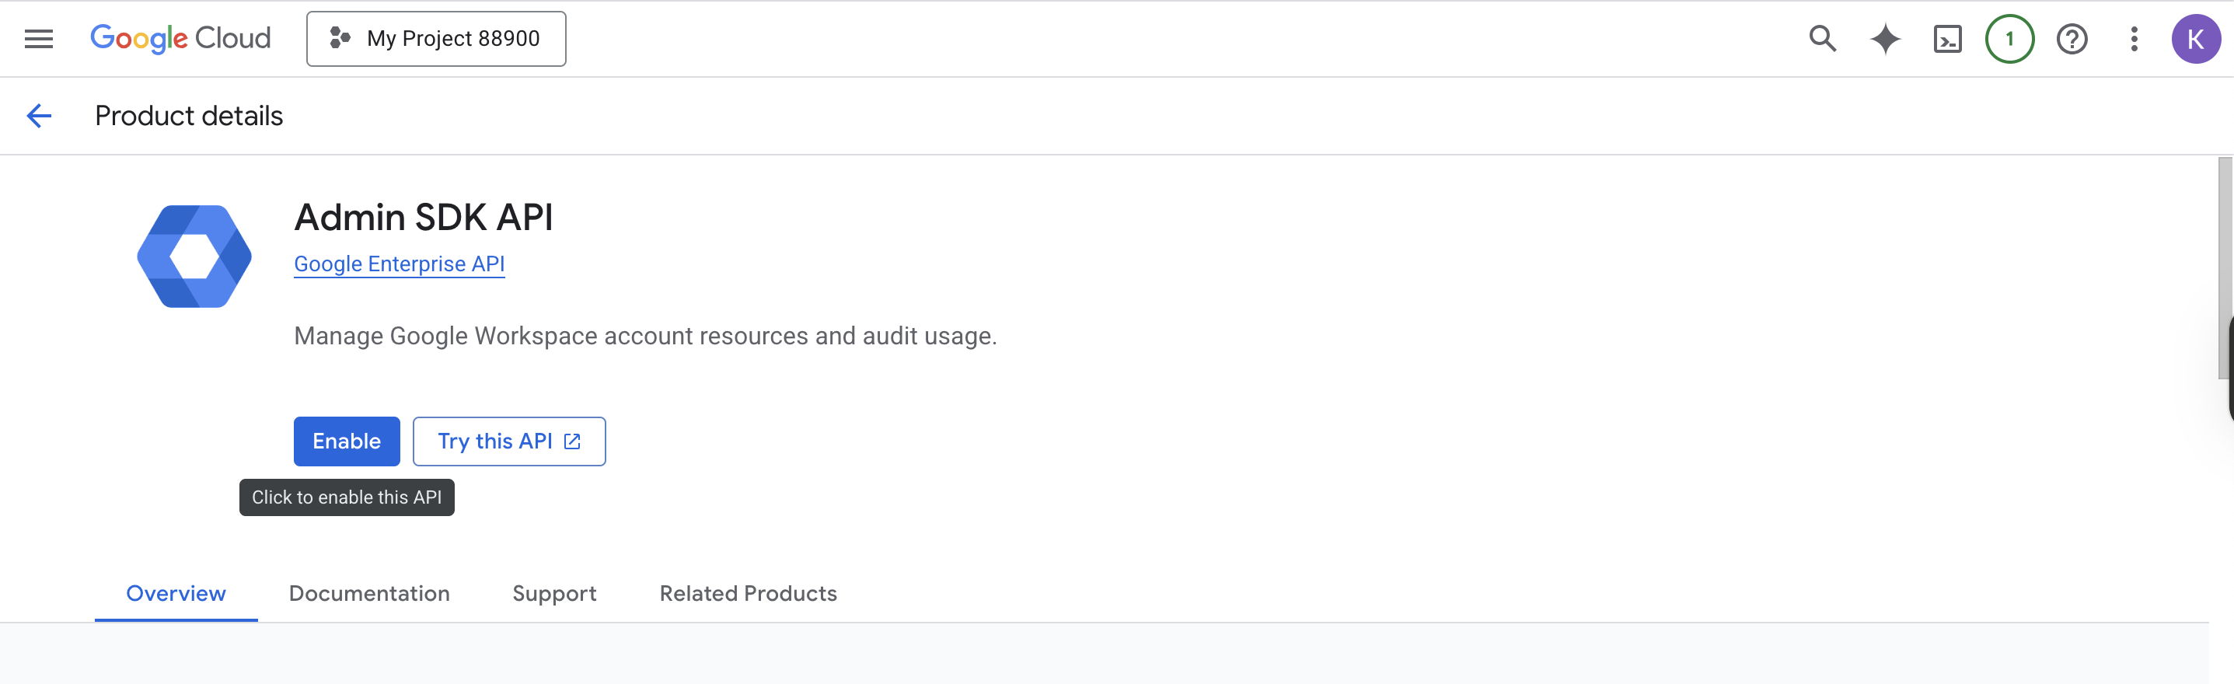Screen dimensions: 2234x684
Task: Click the Admin SDK API hexagon logo
Action: pos(194,256)
